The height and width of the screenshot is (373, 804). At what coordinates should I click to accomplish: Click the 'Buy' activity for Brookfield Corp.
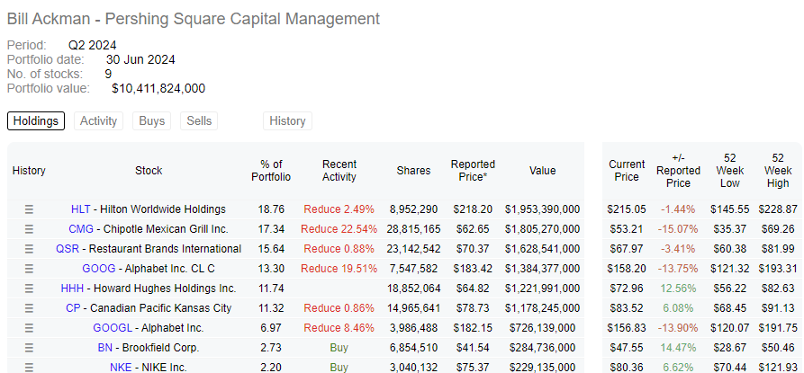pyautogui.click(x=339, y=348)
